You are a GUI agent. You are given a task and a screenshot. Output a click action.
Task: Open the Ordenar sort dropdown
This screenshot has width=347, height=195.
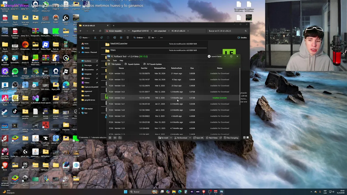coord(139,38)
